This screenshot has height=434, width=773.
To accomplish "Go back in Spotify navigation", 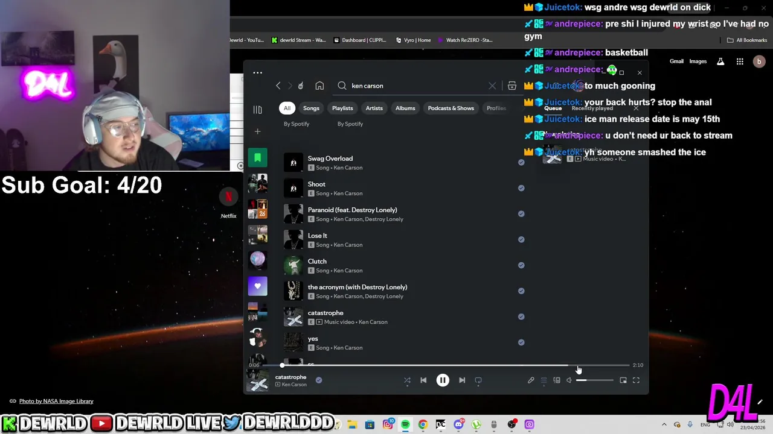I will point(278,86).
